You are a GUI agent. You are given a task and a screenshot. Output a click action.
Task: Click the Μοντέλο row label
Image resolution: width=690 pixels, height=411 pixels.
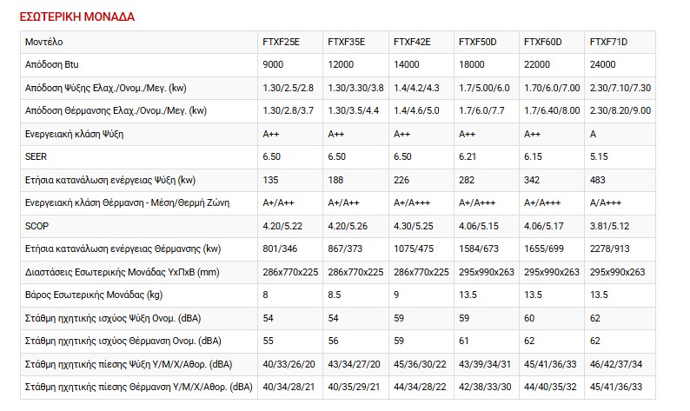pos(44,42)
